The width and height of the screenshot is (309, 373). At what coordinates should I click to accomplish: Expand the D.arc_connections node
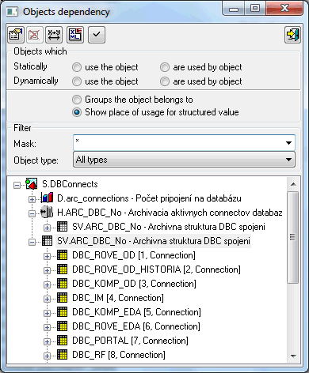[32, 199]
